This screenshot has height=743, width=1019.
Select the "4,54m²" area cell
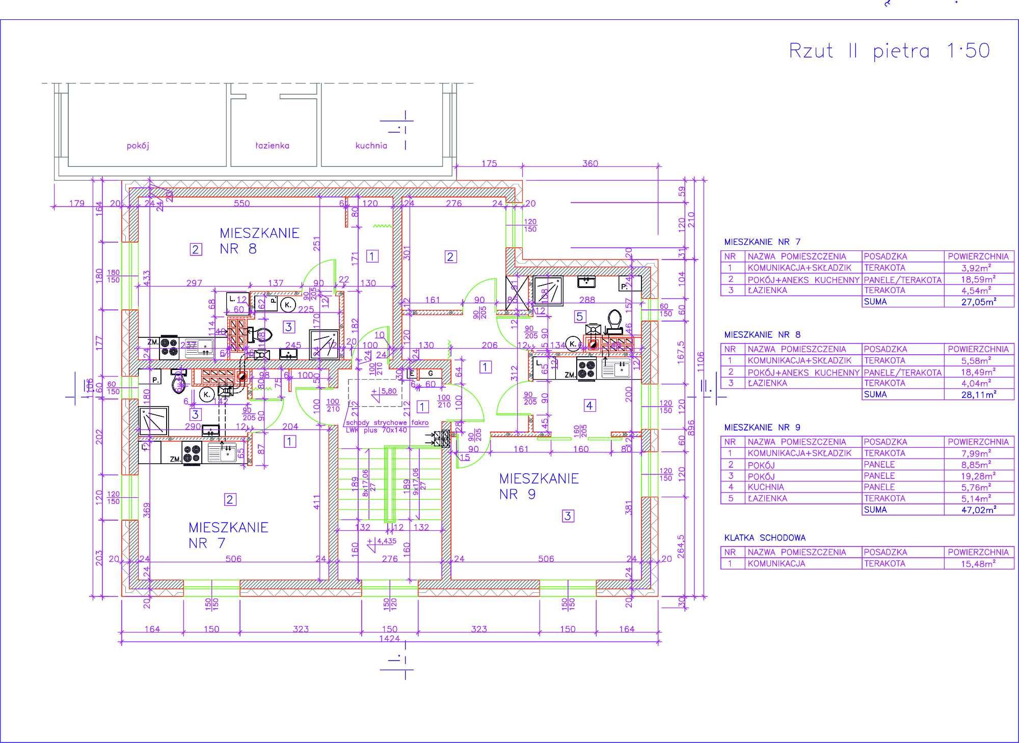[x=978, y=291]
